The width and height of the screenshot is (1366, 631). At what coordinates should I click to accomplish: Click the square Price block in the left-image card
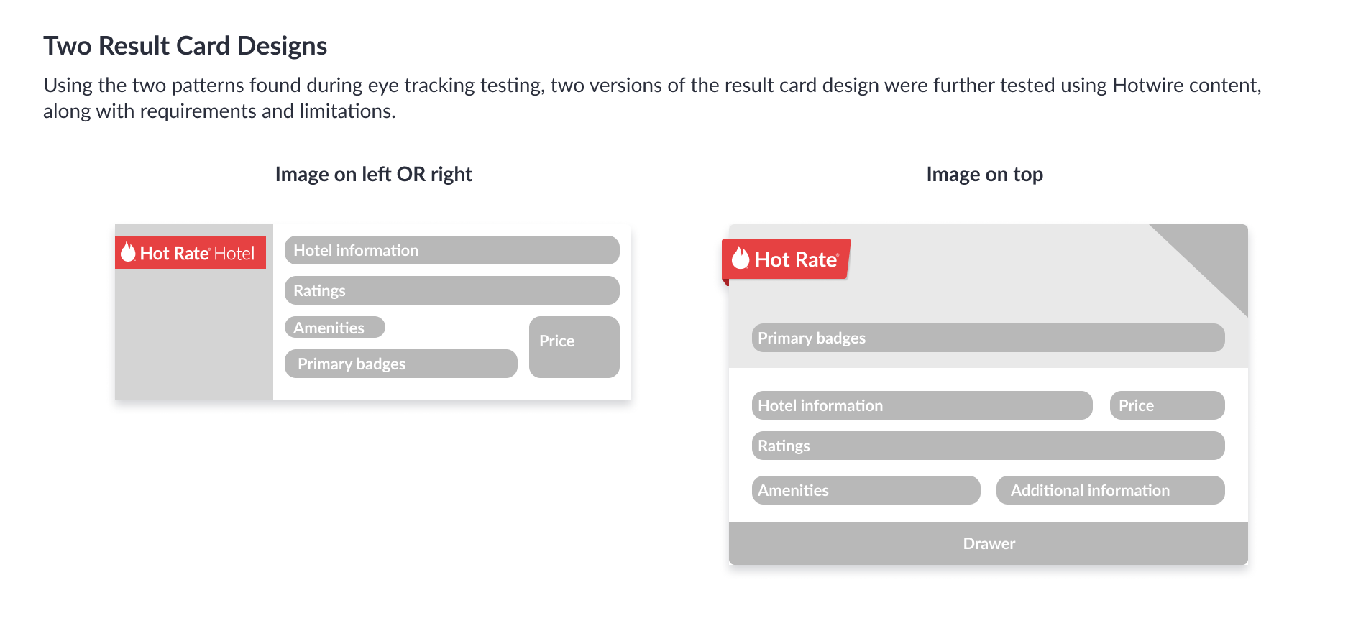(x=574, y=347)
